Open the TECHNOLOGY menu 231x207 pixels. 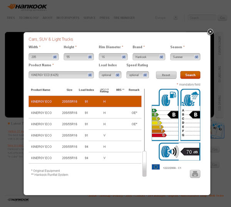pyautogui.click(x=29, y=18)
